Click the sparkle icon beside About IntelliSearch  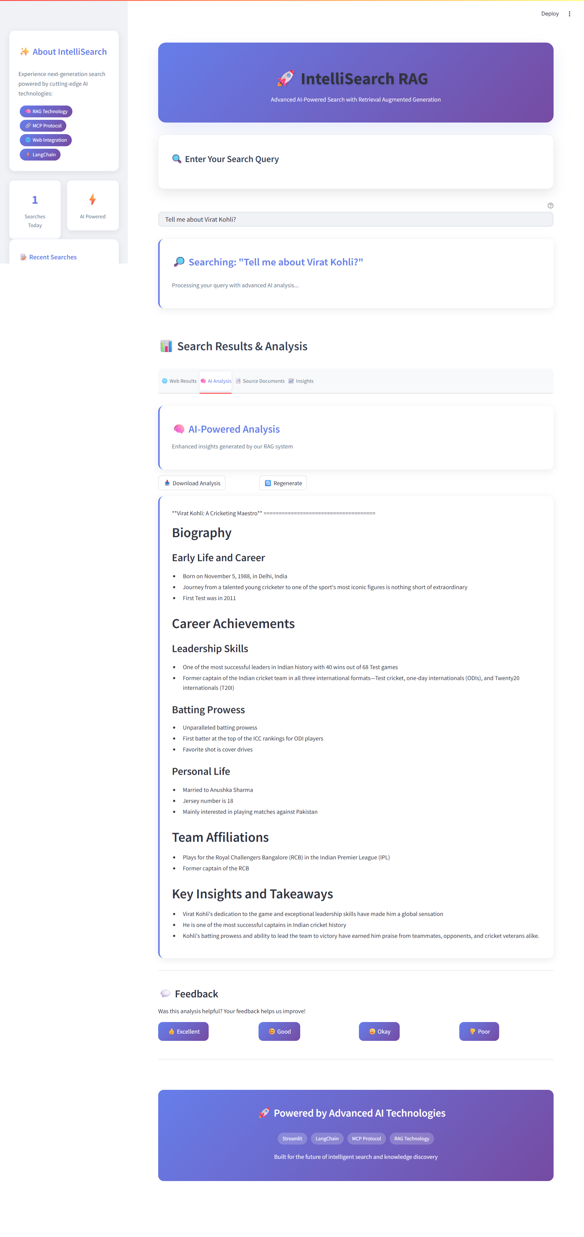click(x=24, y=52)
